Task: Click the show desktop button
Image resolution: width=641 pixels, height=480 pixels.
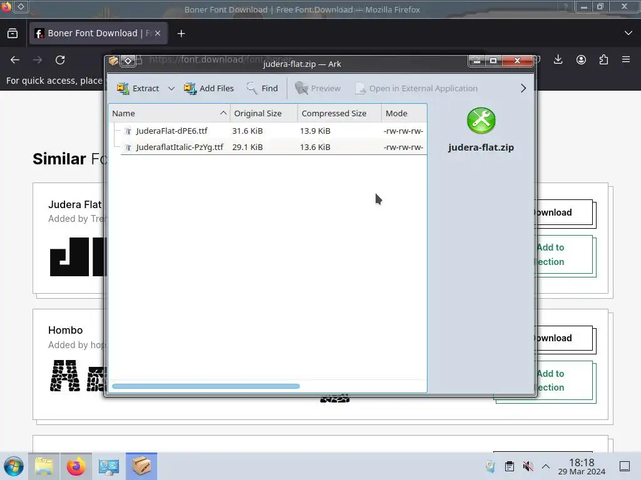Action: [x=625, y=466]
